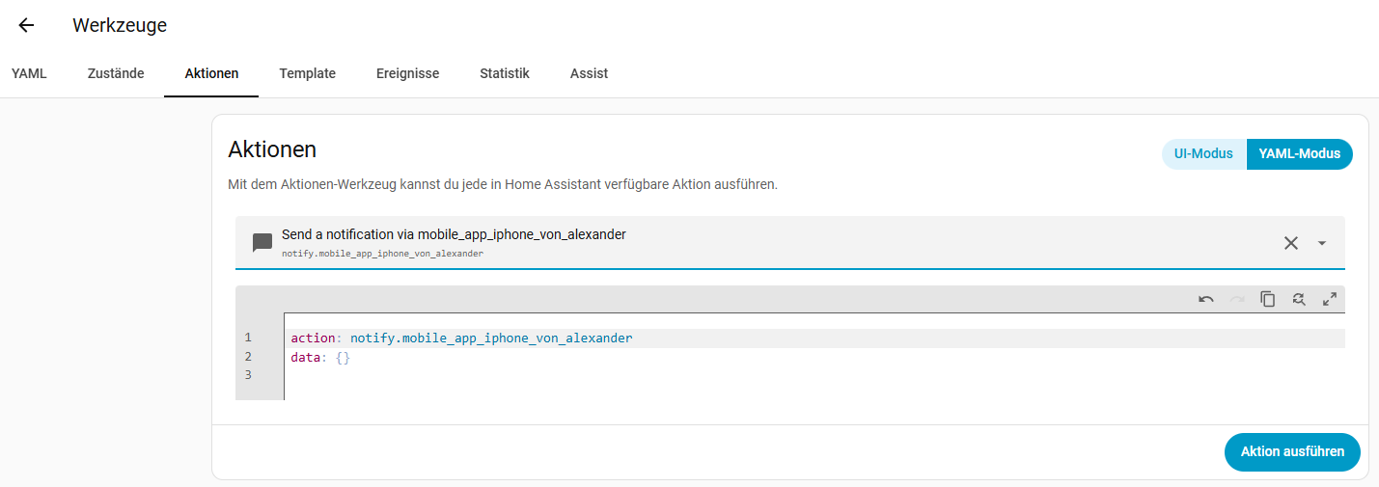Viewport: 1379px width, 487px height.
Task: Click empty line 3 of the editor
Action: click(814, 375)
